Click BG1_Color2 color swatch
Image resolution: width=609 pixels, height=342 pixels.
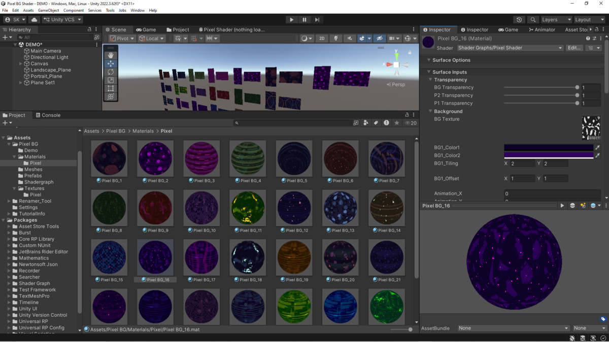[549, 155]
